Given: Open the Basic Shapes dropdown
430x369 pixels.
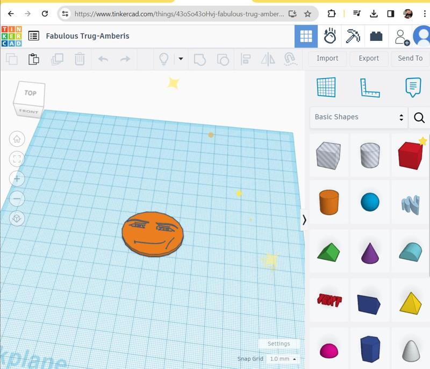Looking at the screenshot, I should pos(359,117).
